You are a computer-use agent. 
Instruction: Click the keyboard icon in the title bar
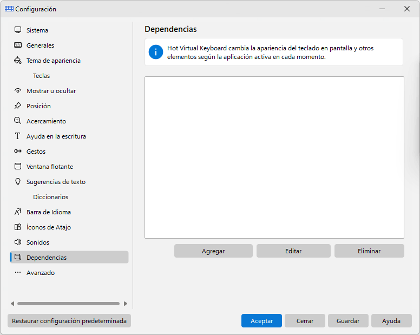9,9
